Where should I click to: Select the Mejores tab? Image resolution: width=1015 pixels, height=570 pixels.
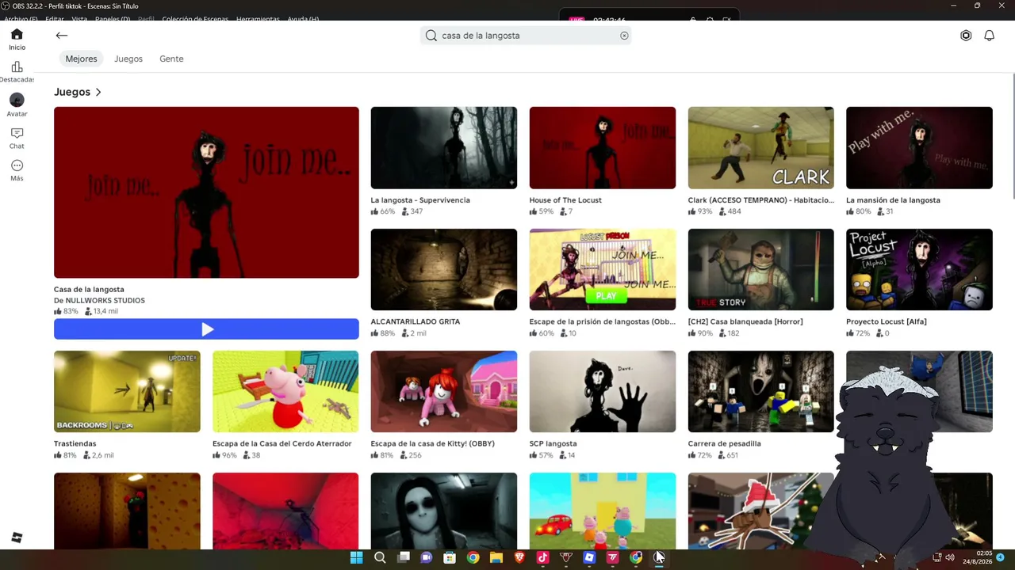pos(82,59)
